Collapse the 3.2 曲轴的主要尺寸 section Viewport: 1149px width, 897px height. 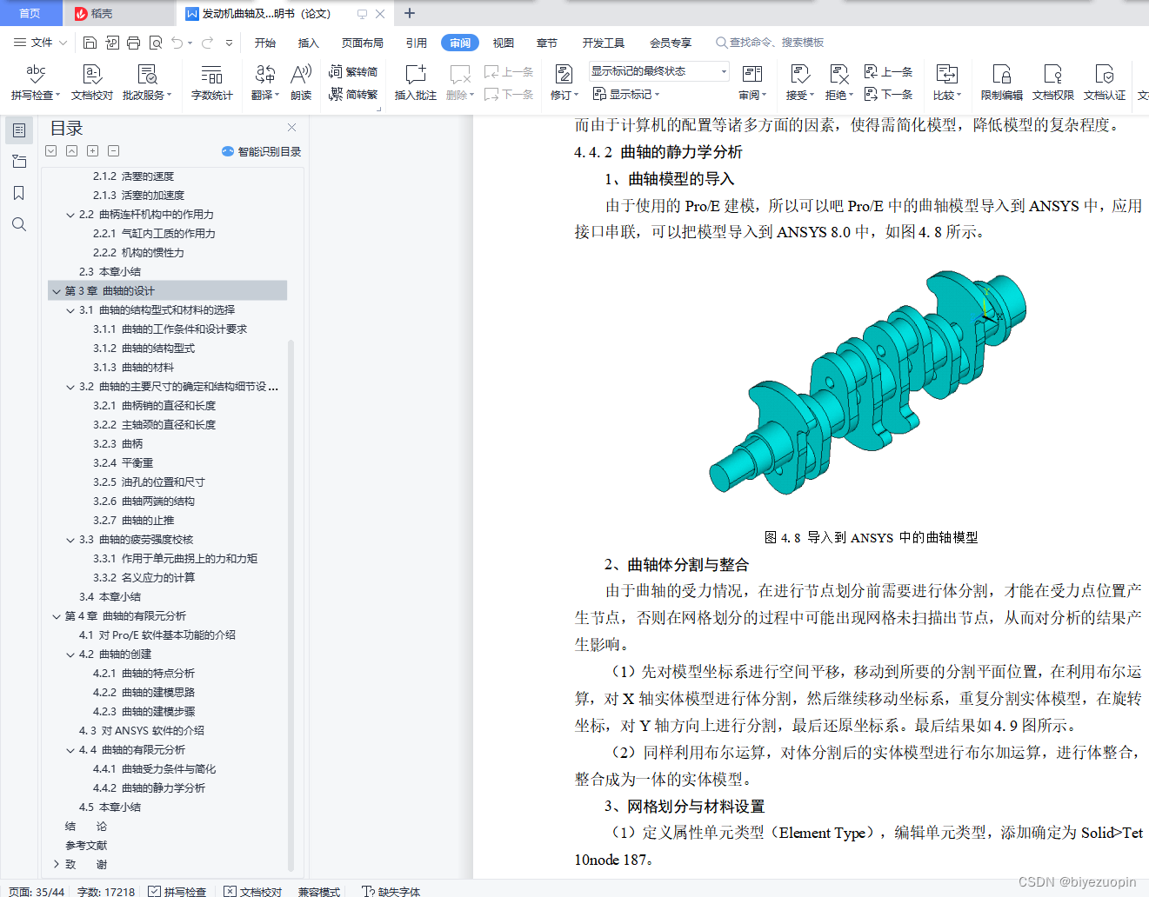[x=70, y=387]
